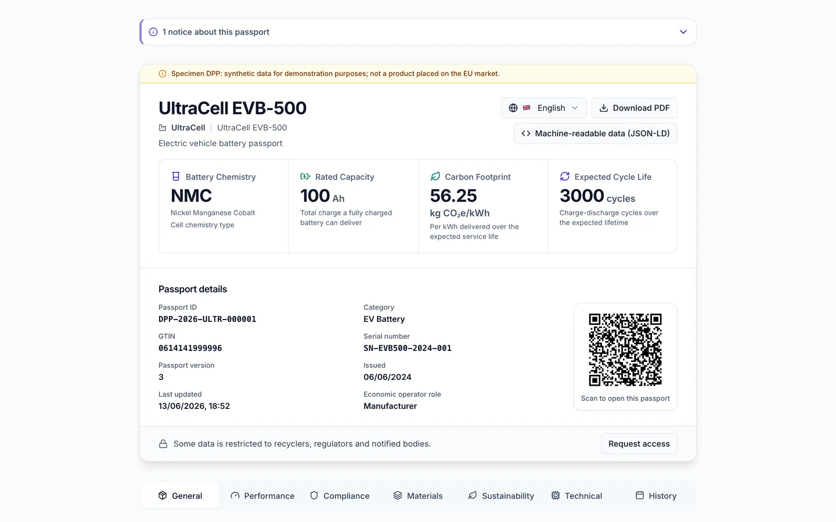Click the UltraCell manufacturer name
This screenshot has width=836, height=522.
pos(188,128)
